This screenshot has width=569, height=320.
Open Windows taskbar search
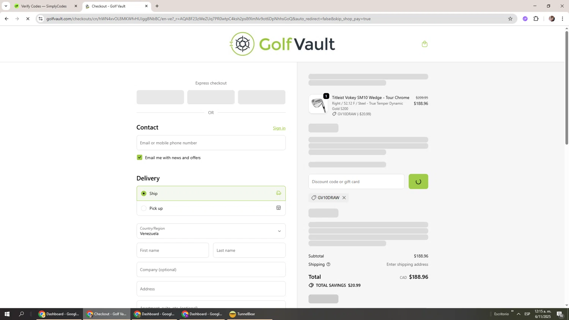pyautogui.click(x=22, y=314)
